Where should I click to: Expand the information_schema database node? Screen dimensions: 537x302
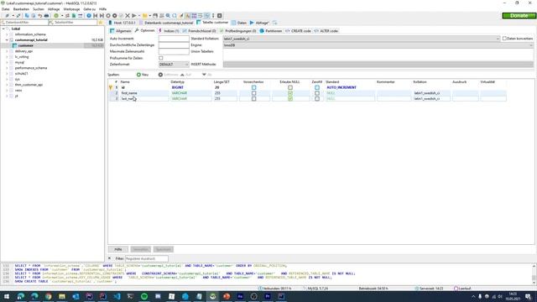point(7,34)
